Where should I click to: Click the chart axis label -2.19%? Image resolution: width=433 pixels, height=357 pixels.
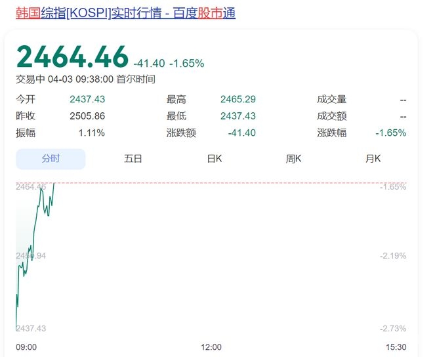click(393, 256)
